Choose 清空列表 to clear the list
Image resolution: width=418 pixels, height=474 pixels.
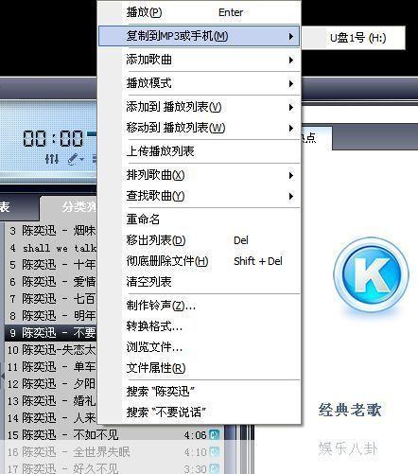pos(200,282)
